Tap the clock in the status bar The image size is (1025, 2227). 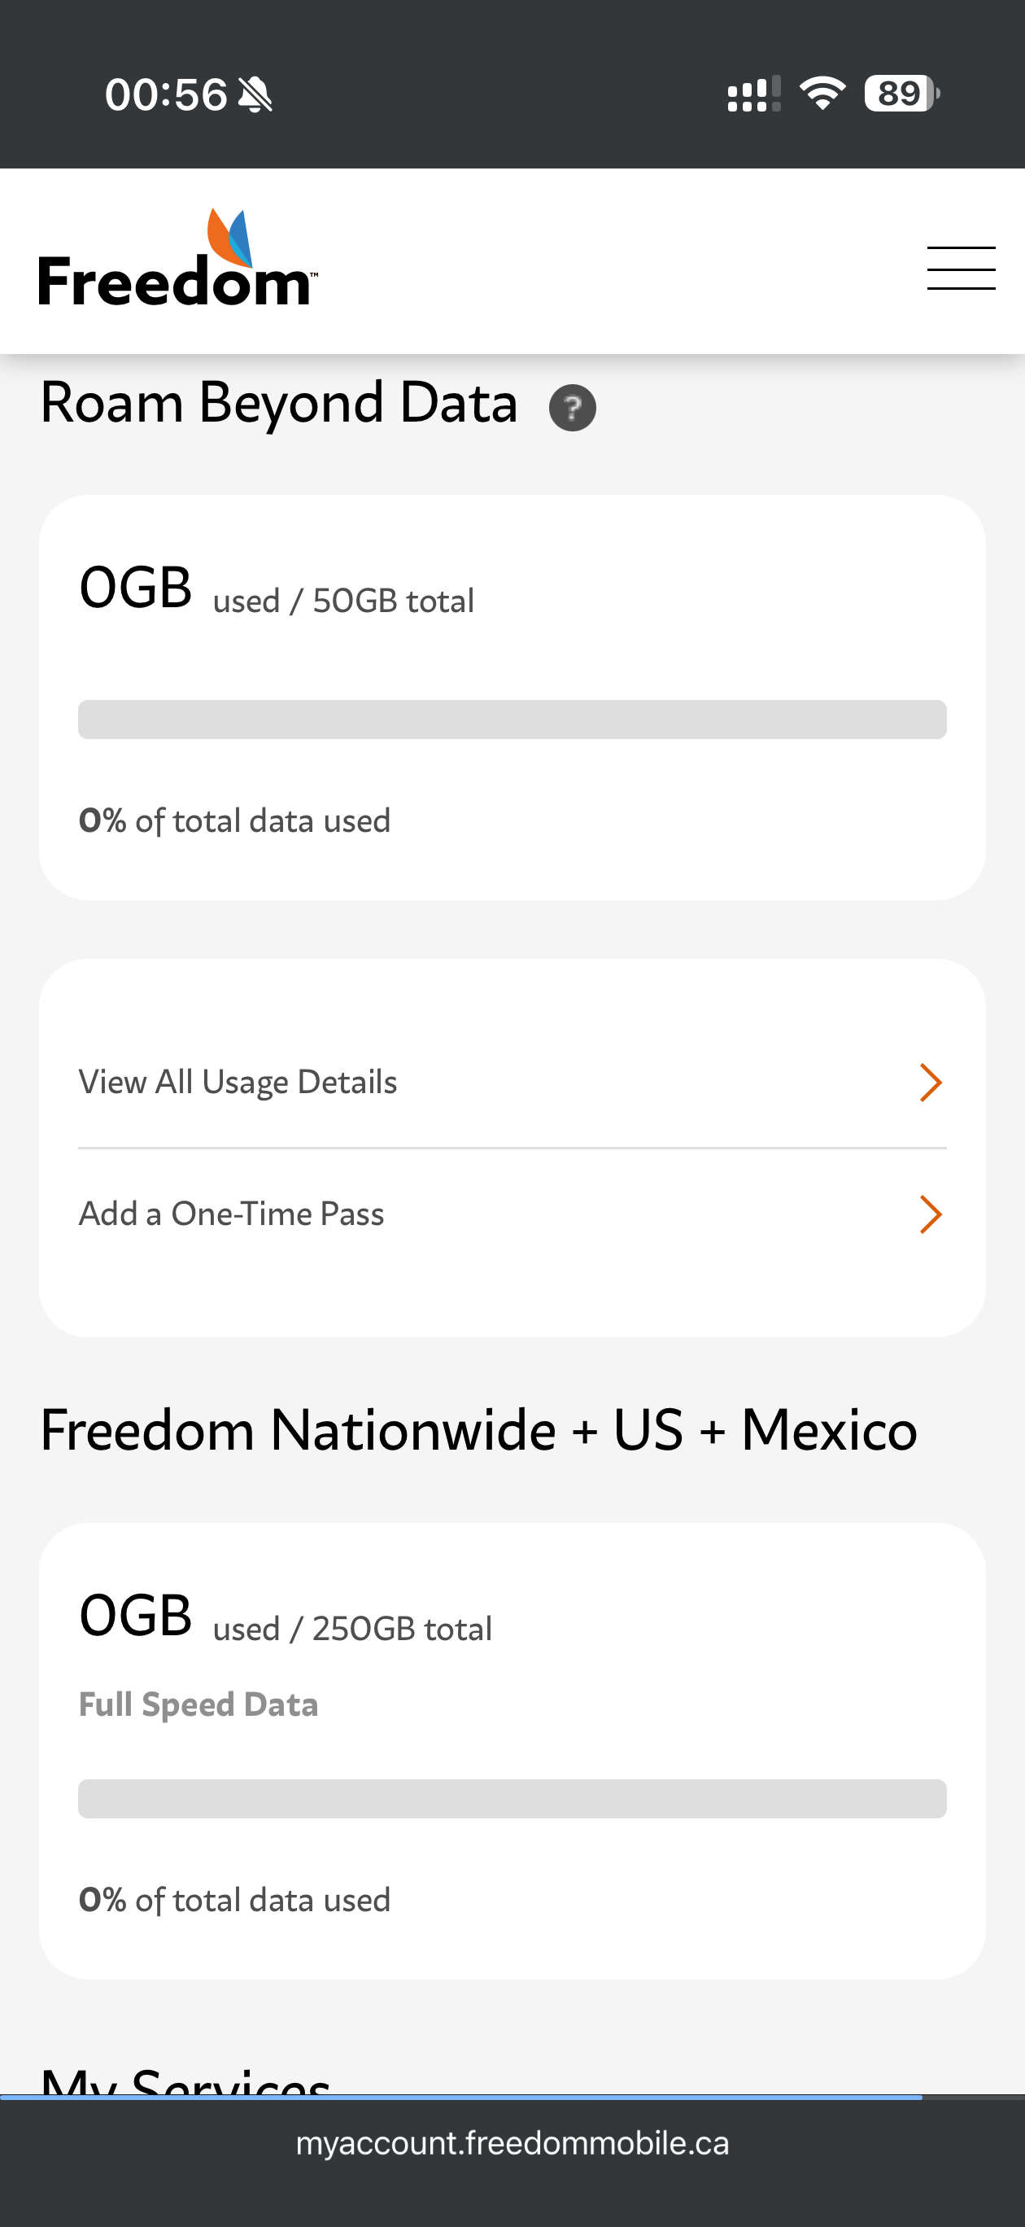(x=166, y=94)
